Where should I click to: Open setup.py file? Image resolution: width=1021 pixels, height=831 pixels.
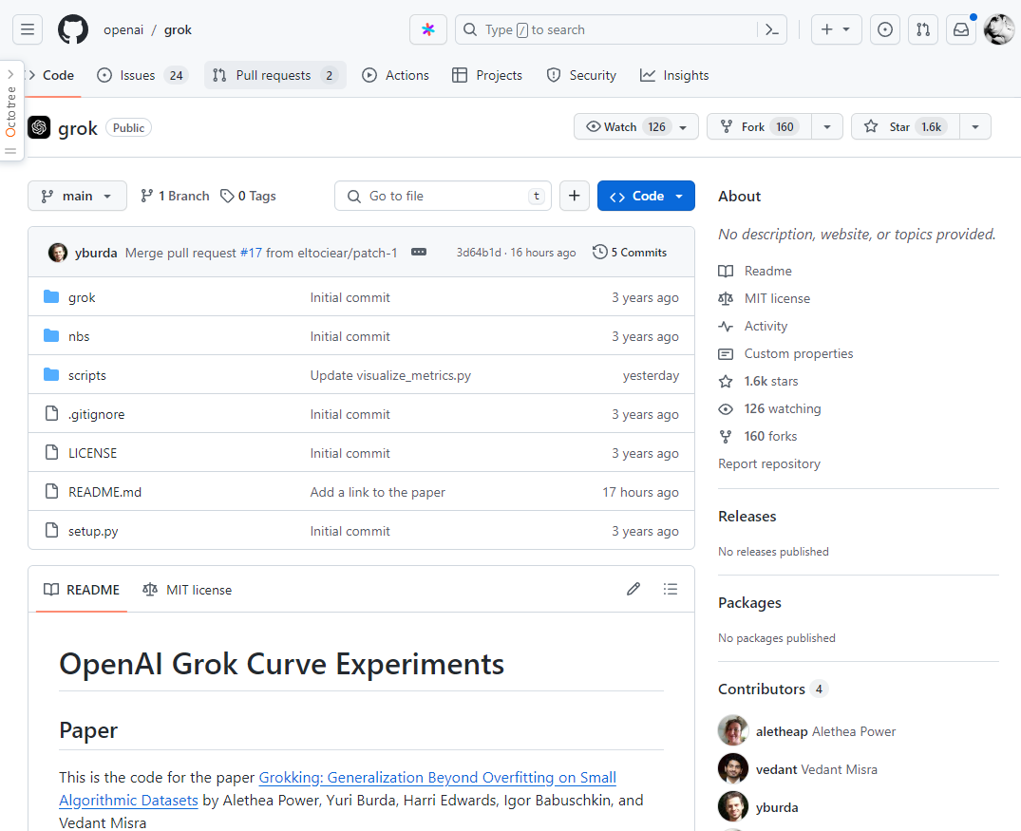(x=93, y=532)
